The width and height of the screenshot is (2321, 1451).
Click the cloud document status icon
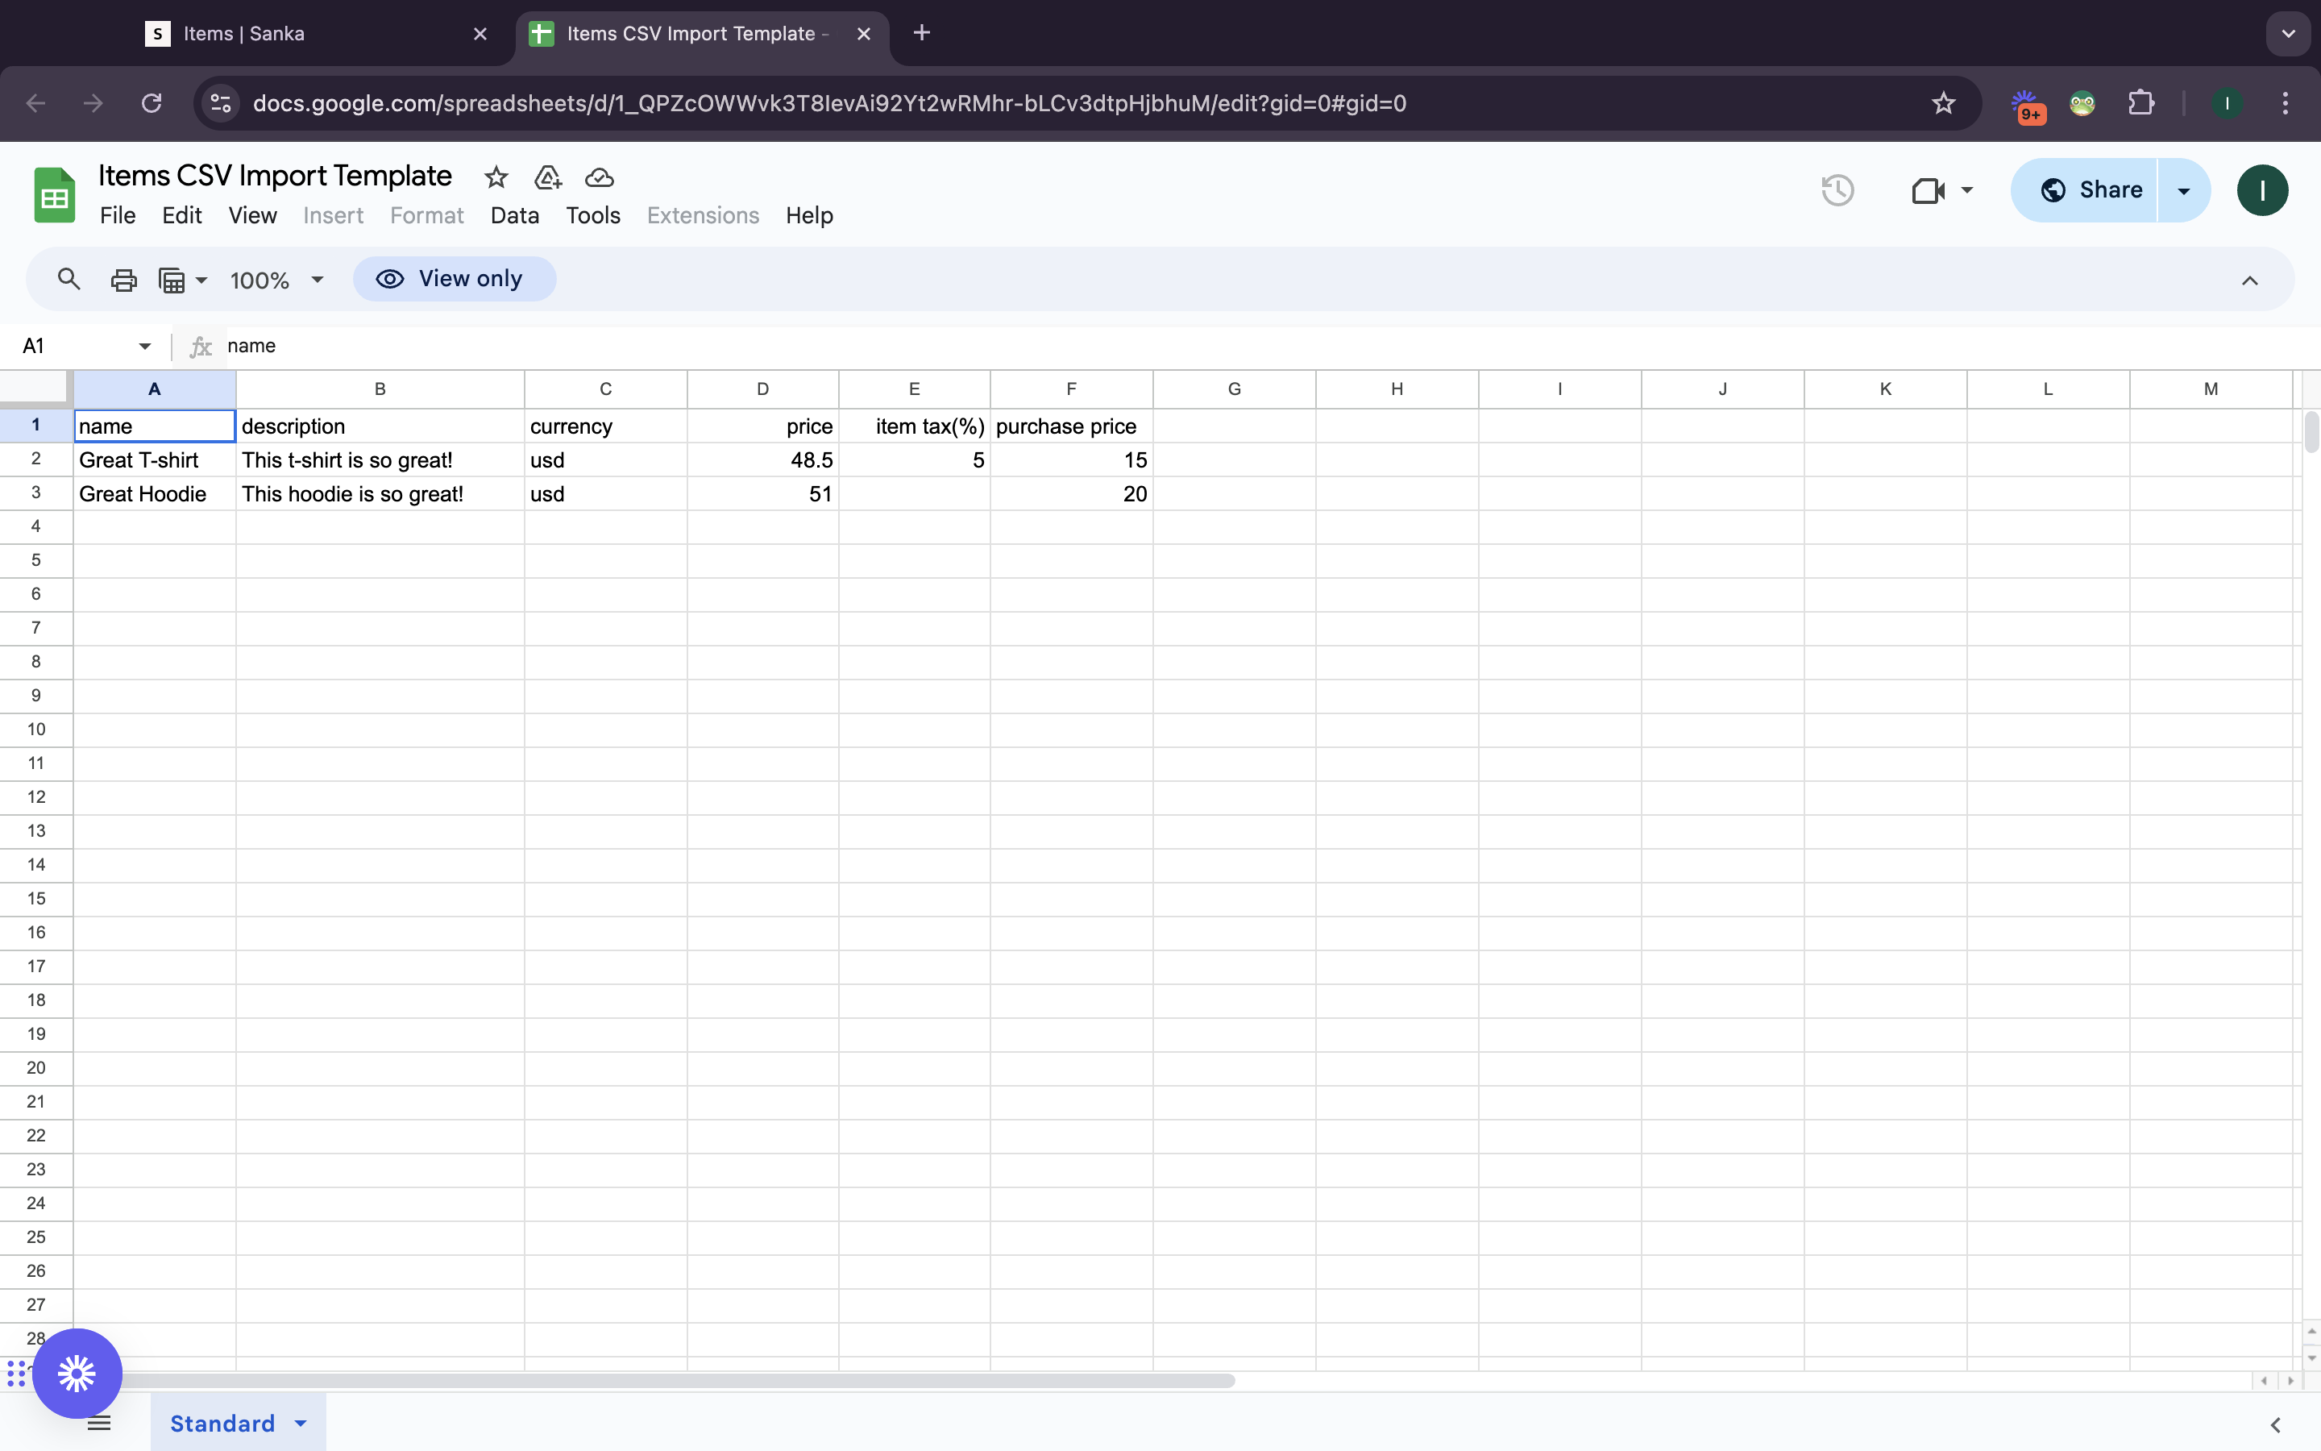600,177
